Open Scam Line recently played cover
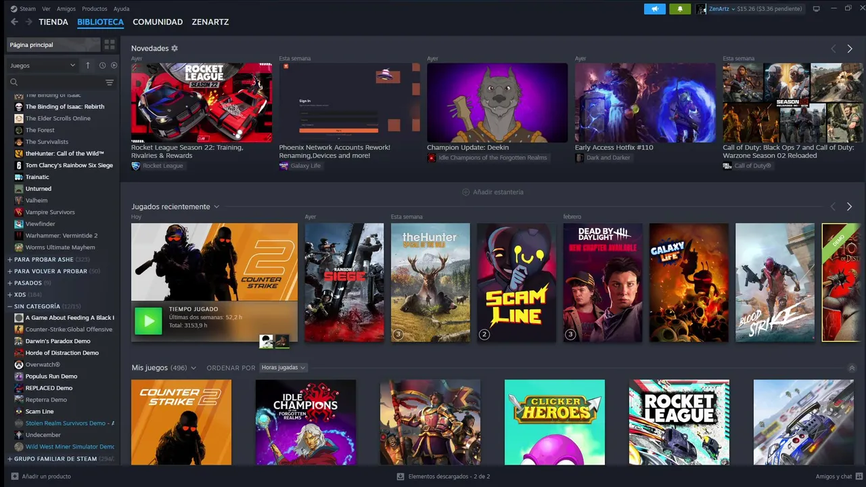866x487 pixels. click(516, 283)
